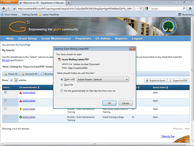
Task: Open the G5 Admin menu
Action: 103,39
